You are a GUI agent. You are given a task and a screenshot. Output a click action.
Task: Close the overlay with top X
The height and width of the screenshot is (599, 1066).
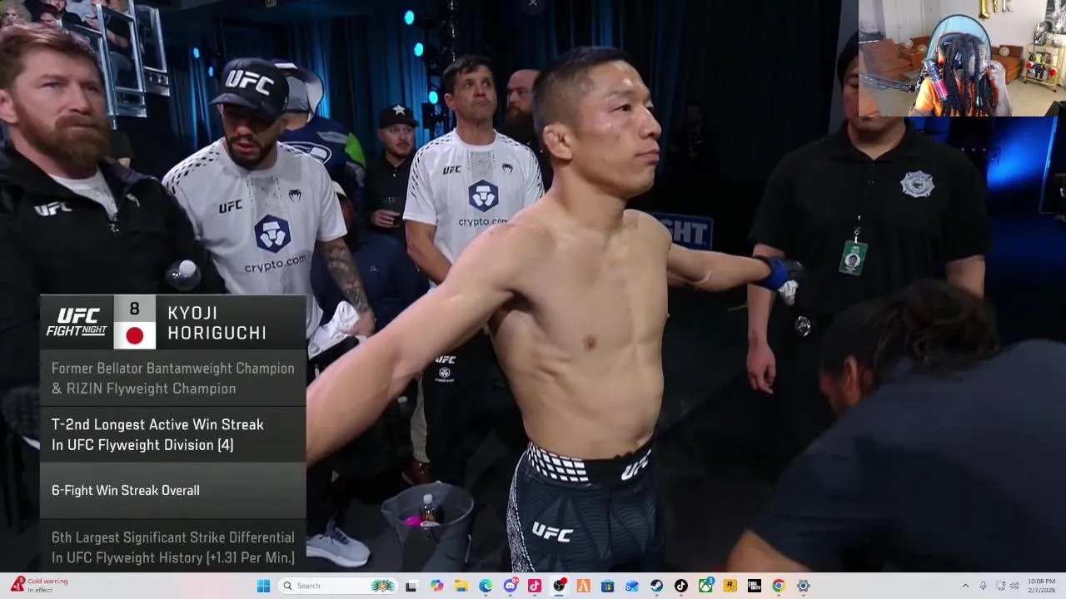tap(533, 4)
